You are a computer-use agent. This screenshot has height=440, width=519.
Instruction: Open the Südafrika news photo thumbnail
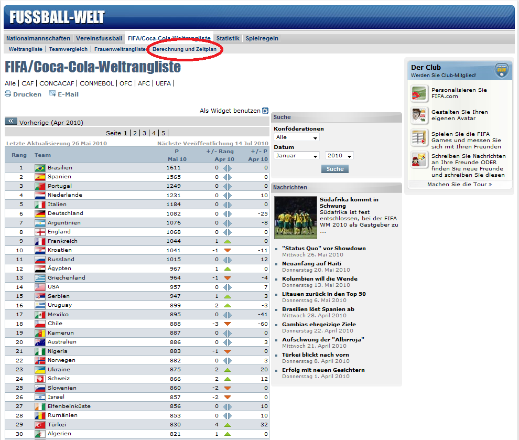(x=296, y=218)
